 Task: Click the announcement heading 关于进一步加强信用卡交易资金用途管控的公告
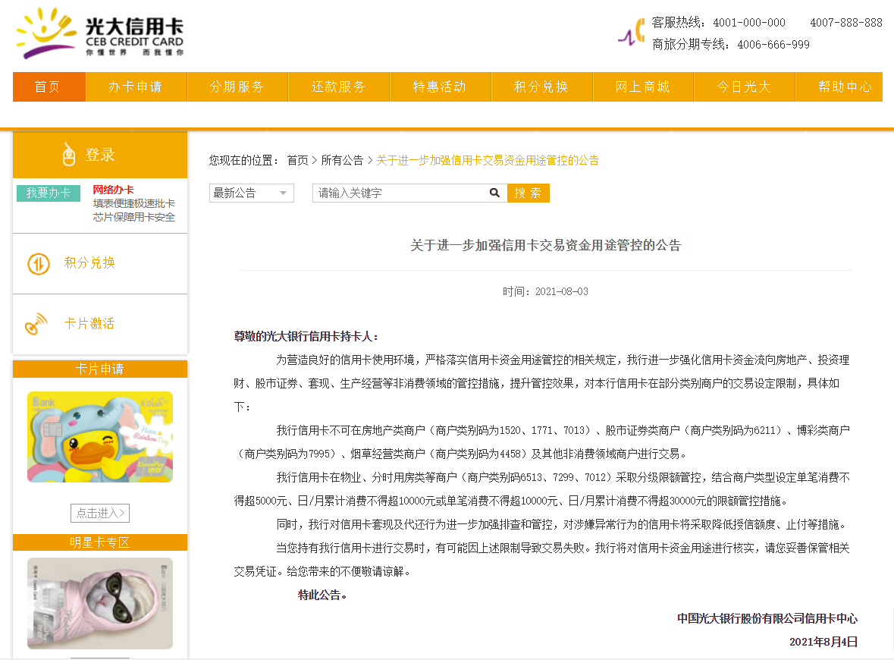point(546,245)
